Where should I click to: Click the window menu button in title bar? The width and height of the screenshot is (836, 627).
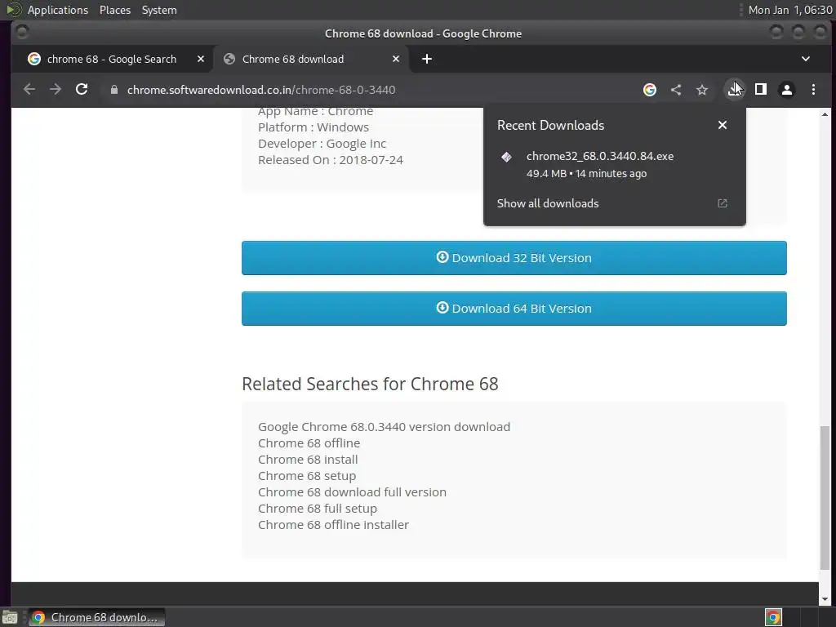[22, 33]
